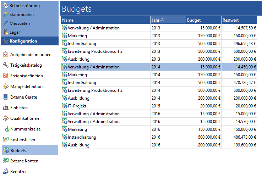Sort by the Jahr column header
The image size is (262, 178).
click(168, 20)
